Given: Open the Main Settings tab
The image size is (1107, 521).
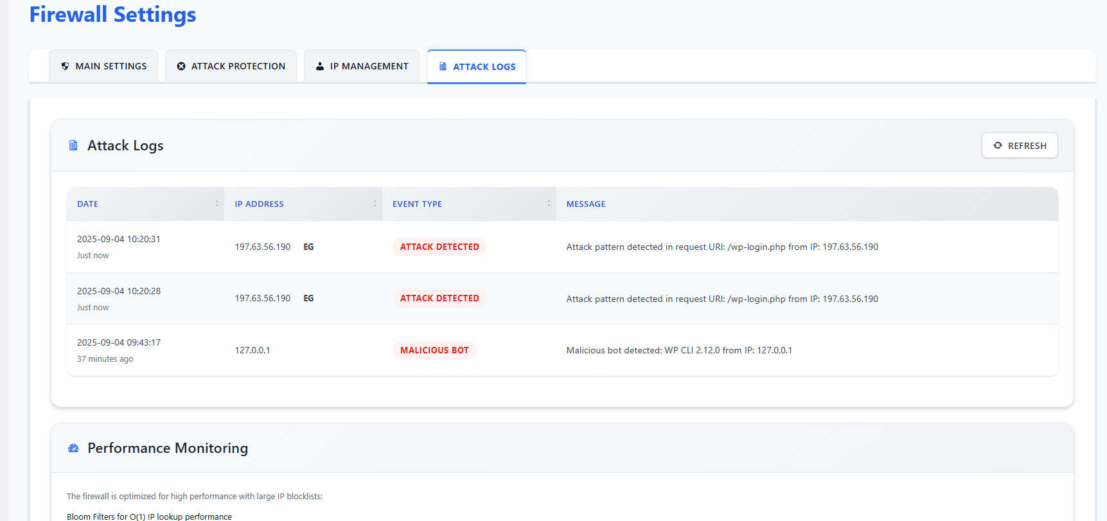Looking at the screenshot, I should coord(103,66).
